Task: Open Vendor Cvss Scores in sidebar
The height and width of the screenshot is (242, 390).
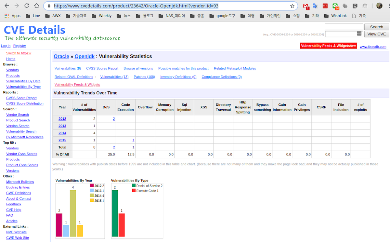Action: pyautogui.click(x=21, y=154)
